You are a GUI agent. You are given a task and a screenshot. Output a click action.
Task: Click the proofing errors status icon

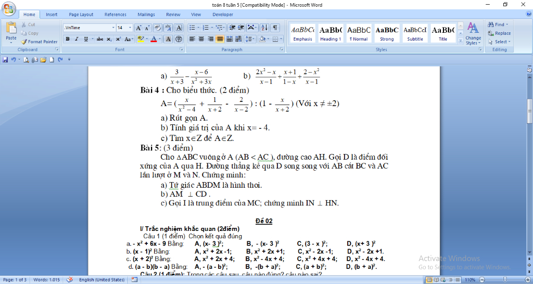tap(70, 280)
